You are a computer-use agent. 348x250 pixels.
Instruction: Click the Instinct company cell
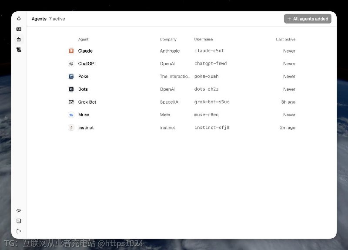[x=167, y=128]
